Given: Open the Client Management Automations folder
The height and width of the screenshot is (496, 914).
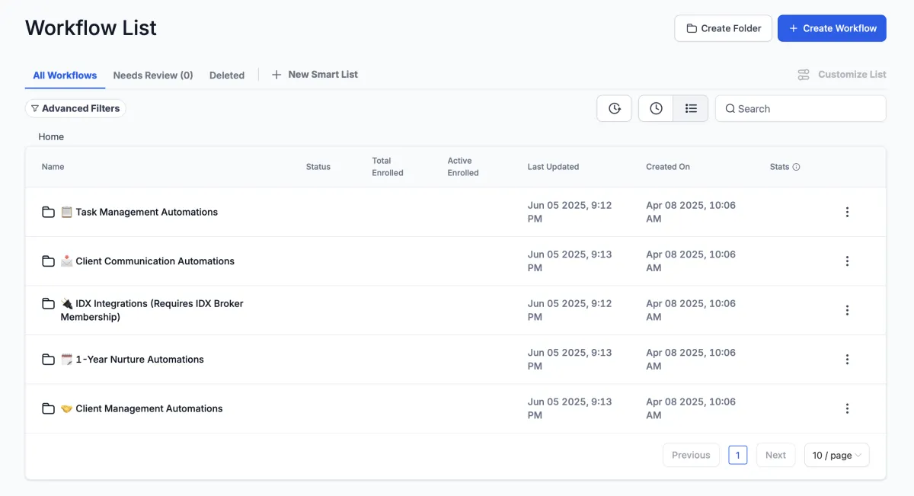Looking at the screenshot, I should click(x=149, y=409).
